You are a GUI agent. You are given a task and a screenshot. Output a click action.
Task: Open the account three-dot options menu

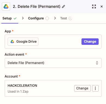point(95,88)
